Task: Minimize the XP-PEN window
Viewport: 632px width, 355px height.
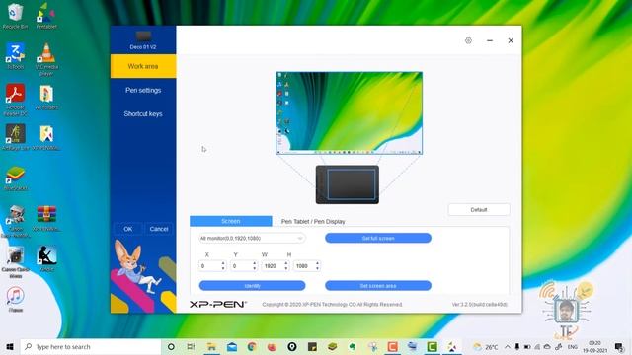Action: tap(490, 40)
